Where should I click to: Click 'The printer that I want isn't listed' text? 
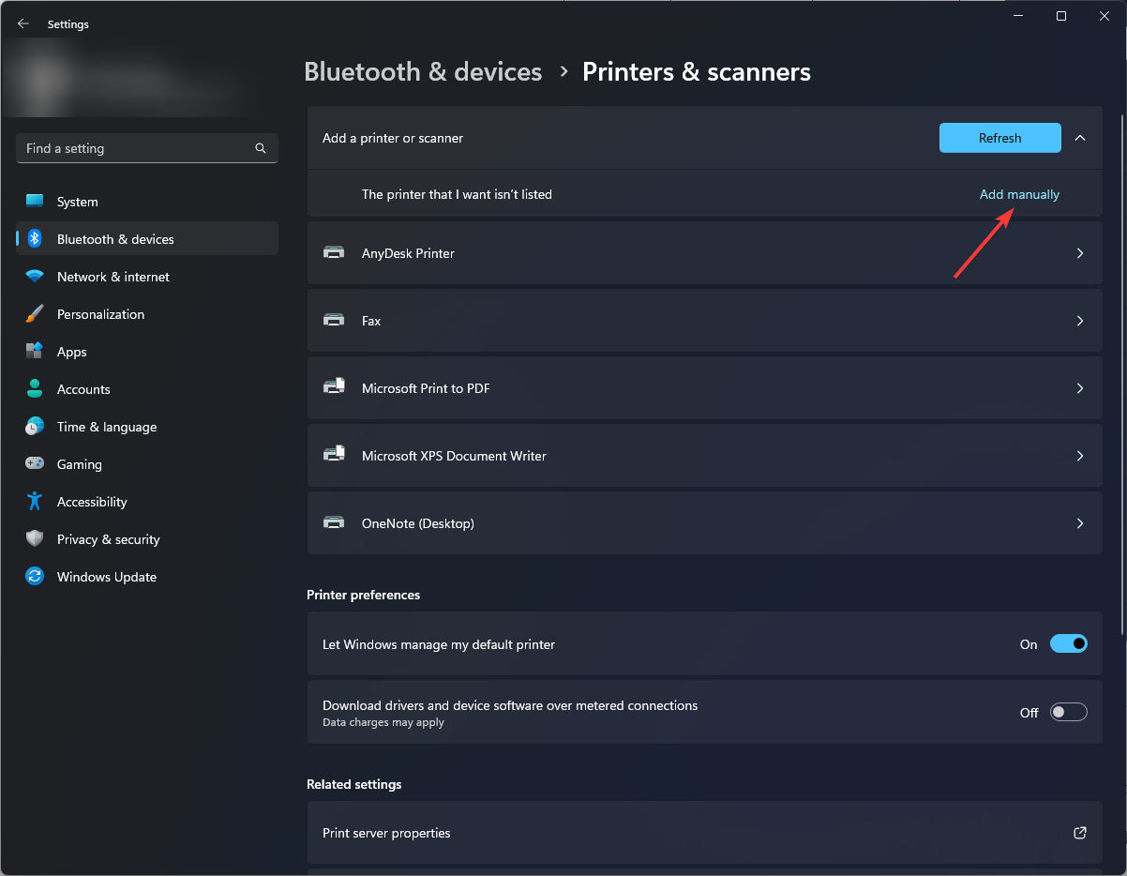click(x=457, y=194)
